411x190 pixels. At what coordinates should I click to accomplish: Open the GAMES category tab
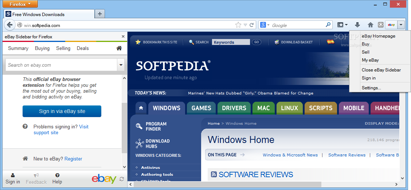201,108
